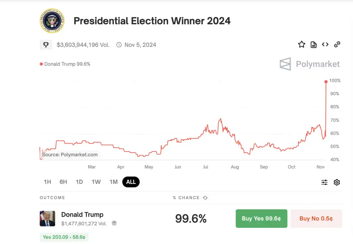
Task: Click the embed code icon
Action: coord(325,45)
